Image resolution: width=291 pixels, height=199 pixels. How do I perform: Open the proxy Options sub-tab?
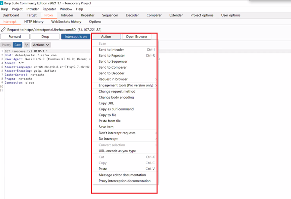pyautogui.click(x=95, y=22)
